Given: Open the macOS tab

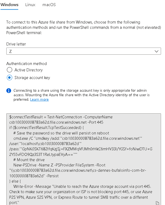Looking at the screenshot, I should pos(49,5).
